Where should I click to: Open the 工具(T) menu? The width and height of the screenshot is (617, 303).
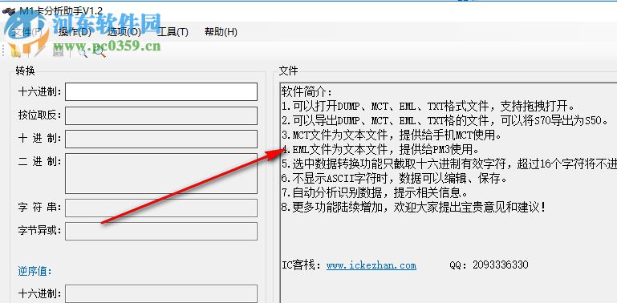click(x=173, y=32)
